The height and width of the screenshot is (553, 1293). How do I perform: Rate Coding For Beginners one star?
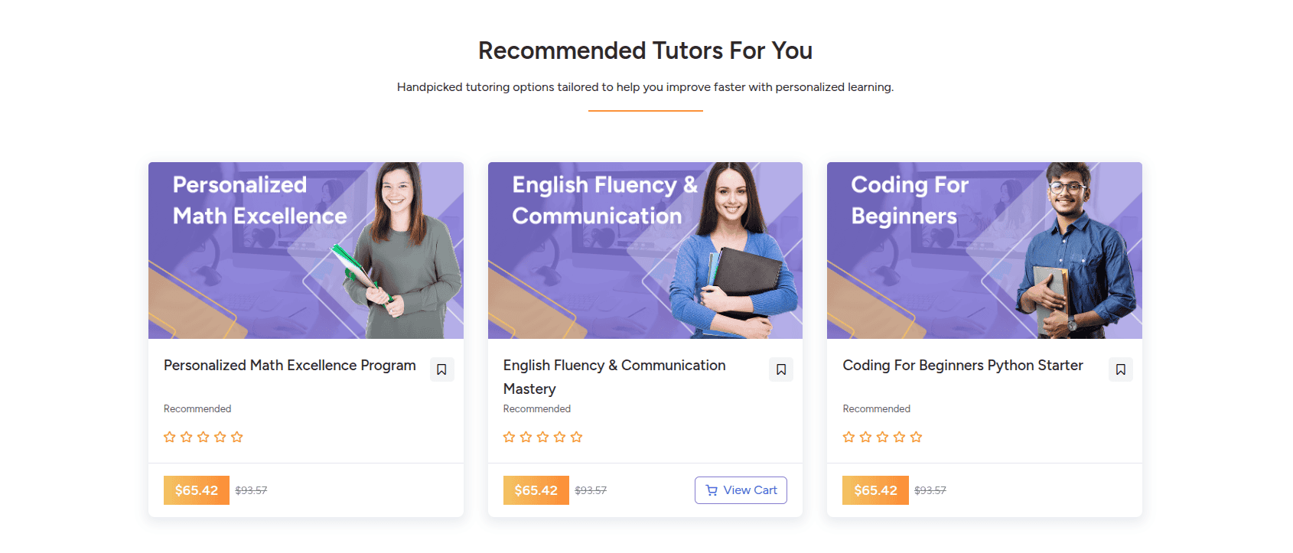coord(848,437)
